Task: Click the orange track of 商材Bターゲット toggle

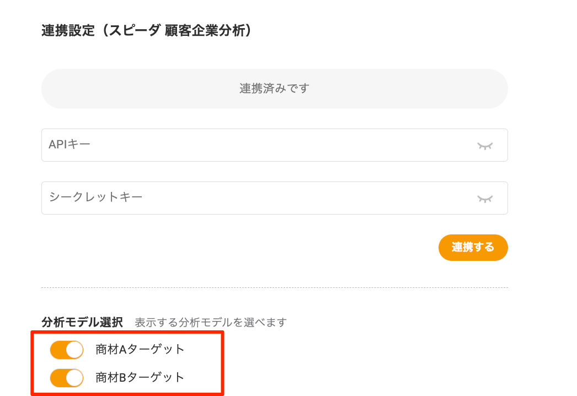Action: [x=58, y=378]
